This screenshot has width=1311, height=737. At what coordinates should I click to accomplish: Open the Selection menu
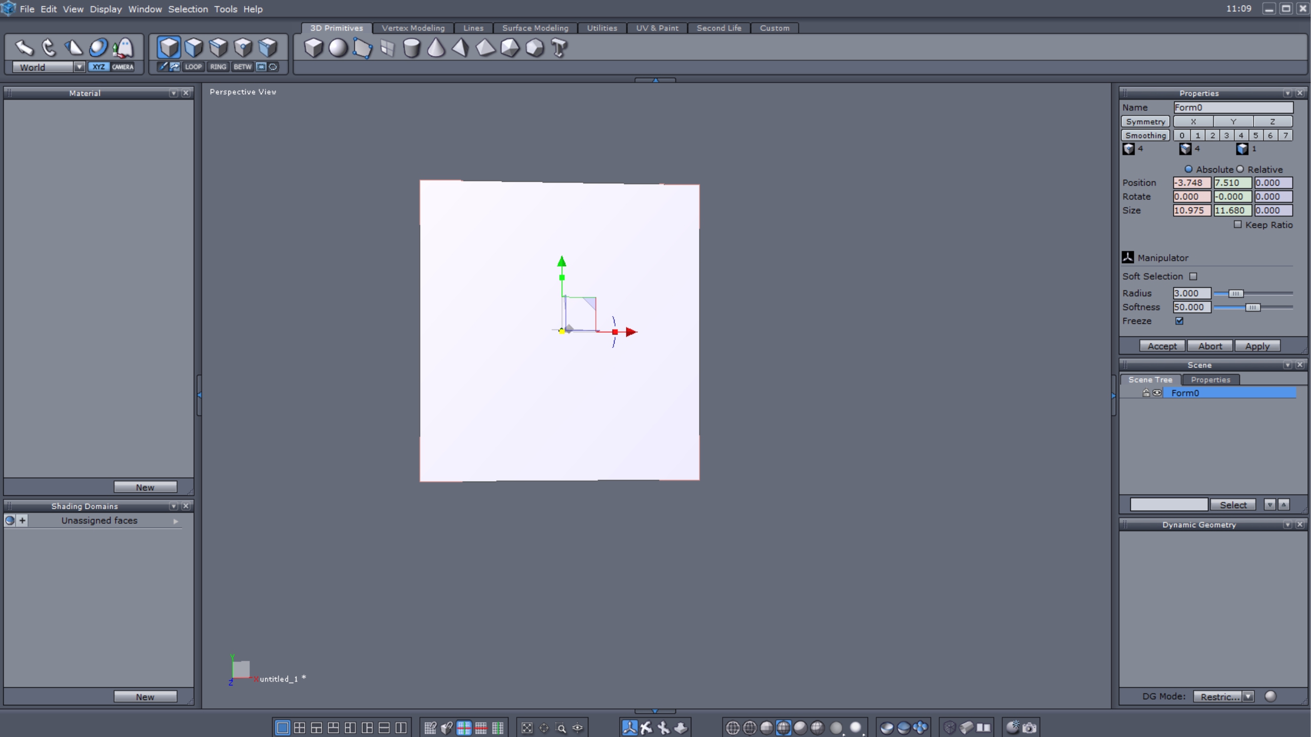188,9
